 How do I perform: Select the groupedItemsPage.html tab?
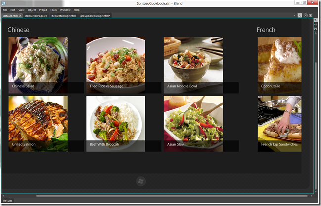pyautogui.click(x=95, y=16)
